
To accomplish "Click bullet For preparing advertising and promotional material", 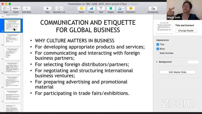I will [x=81, y=85].
